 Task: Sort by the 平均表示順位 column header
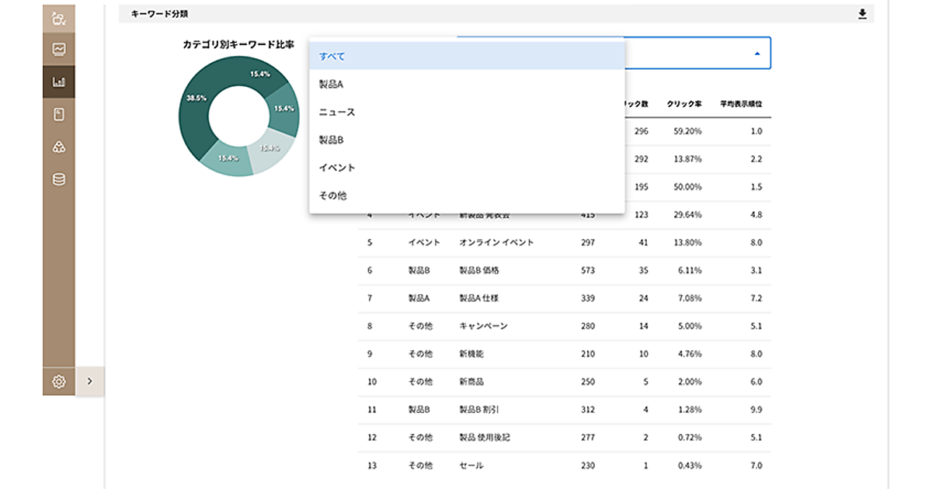[x=741, y=103]
